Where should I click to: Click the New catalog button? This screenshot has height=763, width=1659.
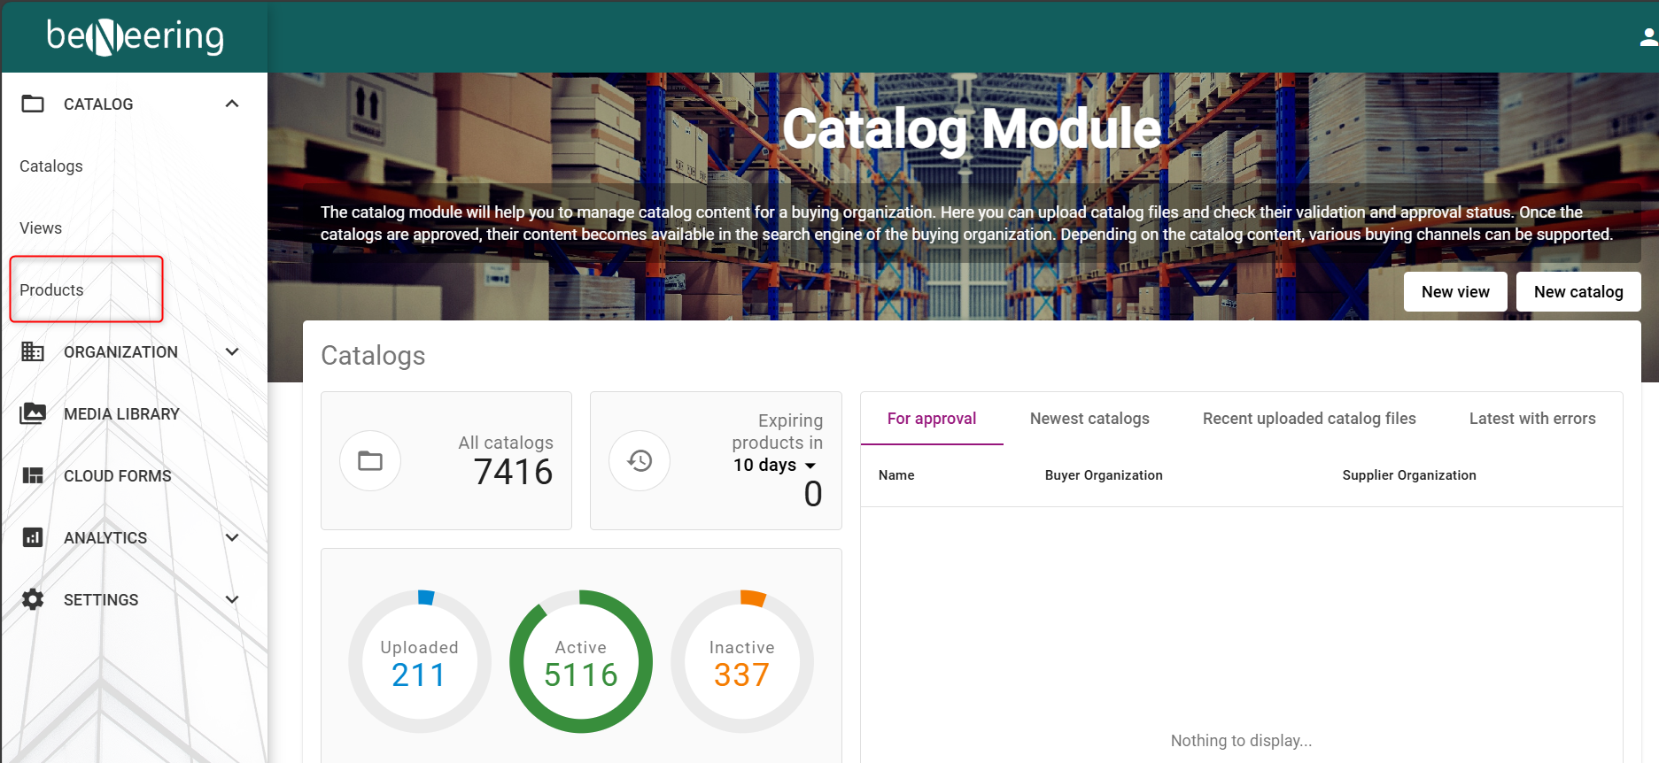pos(1578,292)
